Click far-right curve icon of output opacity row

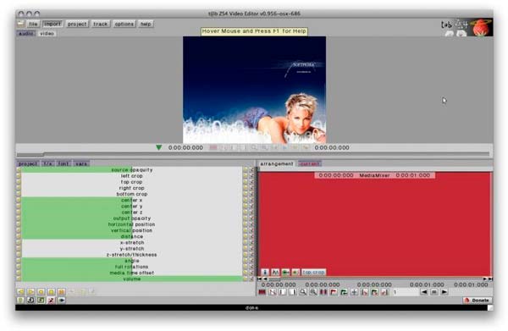[251, 218]
